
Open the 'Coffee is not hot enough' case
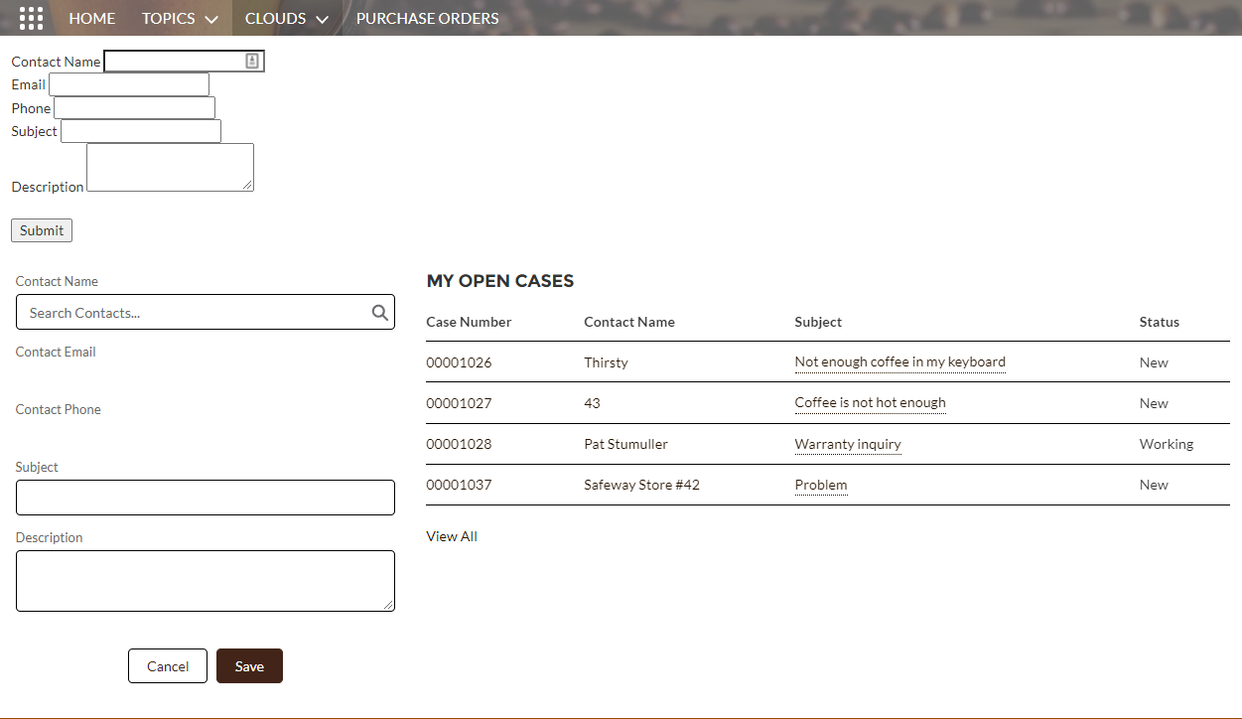tap(871, 403)
